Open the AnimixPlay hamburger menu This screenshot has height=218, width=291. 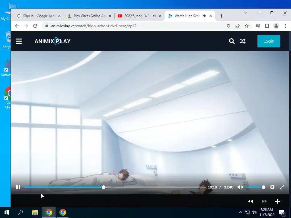(x=19, y=41)
